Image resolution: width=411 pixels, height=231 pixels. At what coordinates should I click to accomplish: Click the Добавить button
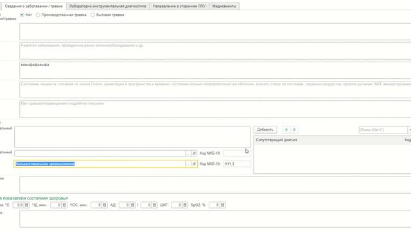click(265, 130)
